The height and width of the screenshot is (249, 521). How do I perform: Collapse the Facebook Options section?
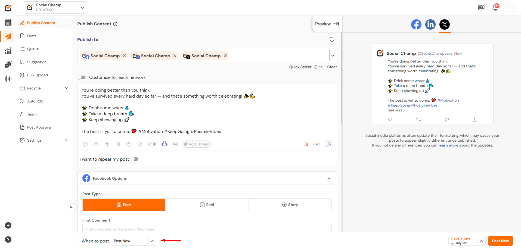(329, 178)
